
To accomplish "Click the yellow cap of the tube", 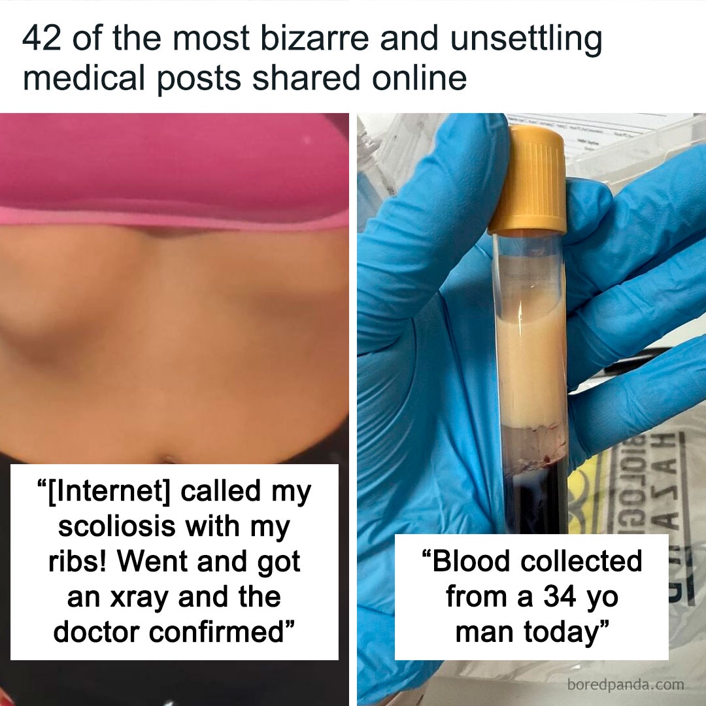I will pos(528,179).
